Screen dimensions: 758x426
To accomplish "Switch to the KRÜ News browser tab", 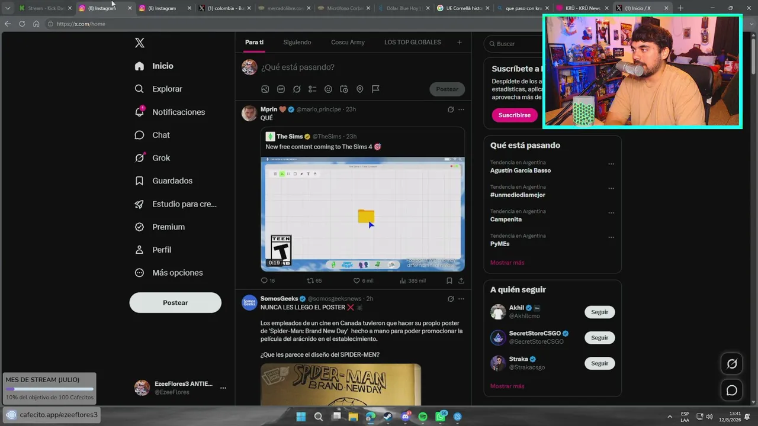I will click(x=583, y=8).
